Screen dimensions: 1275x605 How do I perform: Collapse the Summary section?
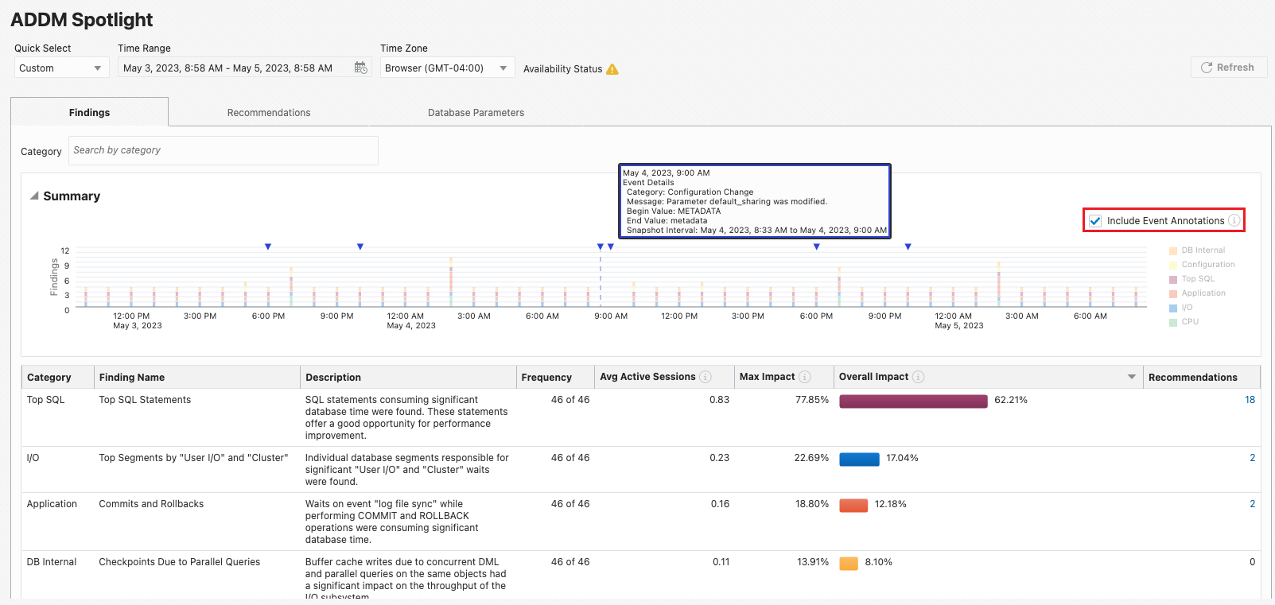tap(34, 196)
